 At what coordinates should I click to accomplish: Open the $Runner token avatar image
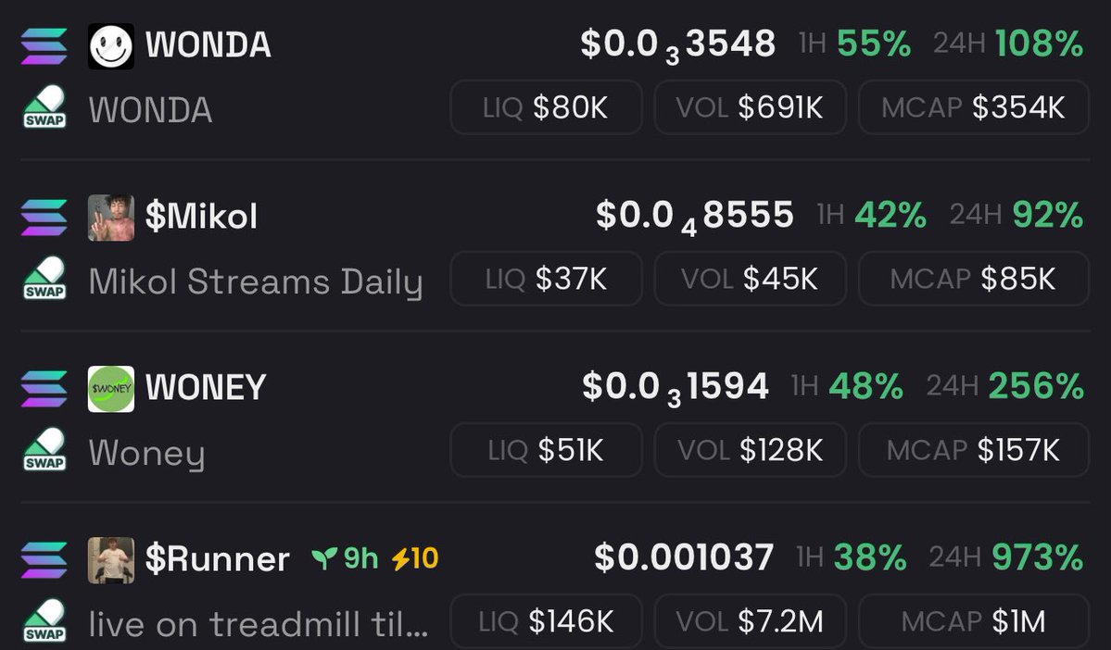[x=110, y=560]
